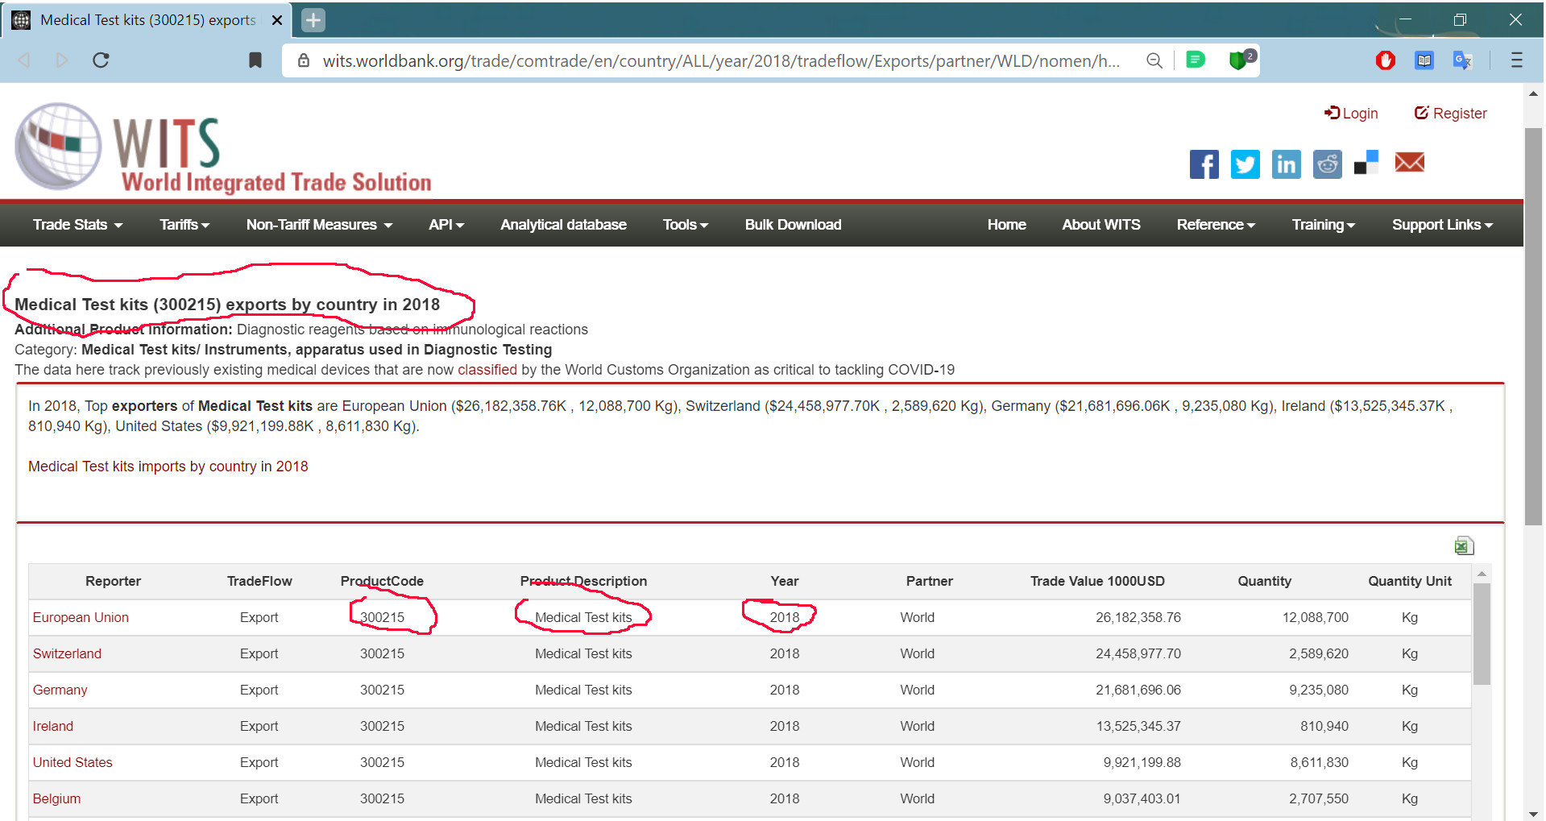This screenshot has height=821, width=1546.
Task: Click the Quantity Unit column header
Action: pyautogui.click(x=1409, y=581)
